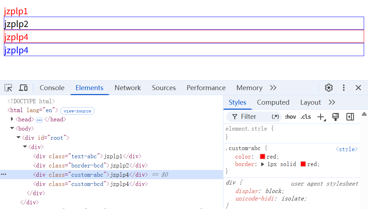
Task: Toggle the :hov element state panel
Action: point(290,117)
